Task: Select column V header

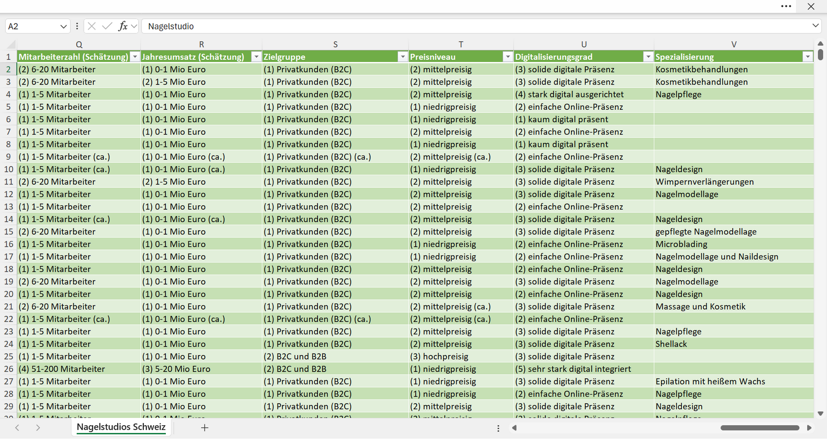Action: pyautogui.click(x=734, y=45)
